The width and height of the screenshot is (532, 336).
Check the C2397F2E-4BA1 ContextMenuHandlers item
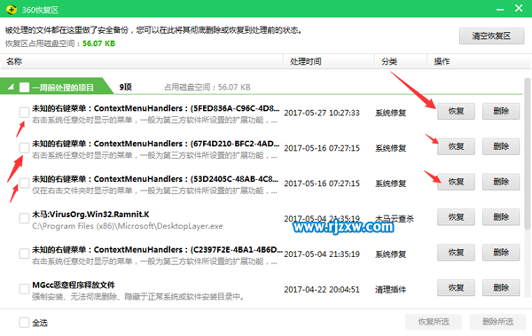tap(24, 254)
